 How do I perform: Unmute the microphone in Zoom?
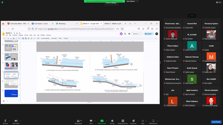point(5,122)
